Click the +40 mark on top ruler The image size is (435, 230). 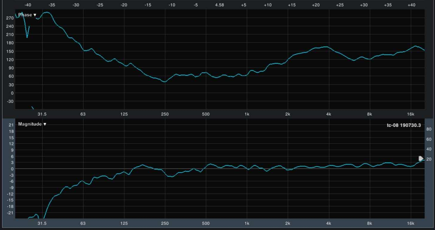412,5
